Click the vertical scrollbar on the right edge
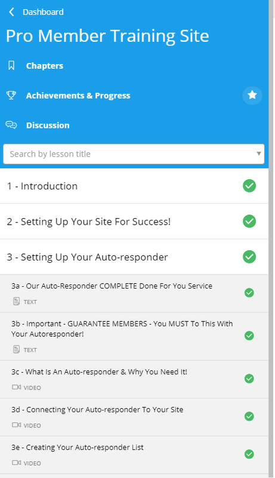Viewport: 275px width, 478px height. coord(271,239)
